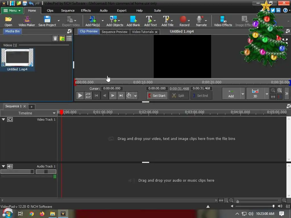Click the Cursor time input field
This screenshot has width=291, height=218.
tap(112, 89)
